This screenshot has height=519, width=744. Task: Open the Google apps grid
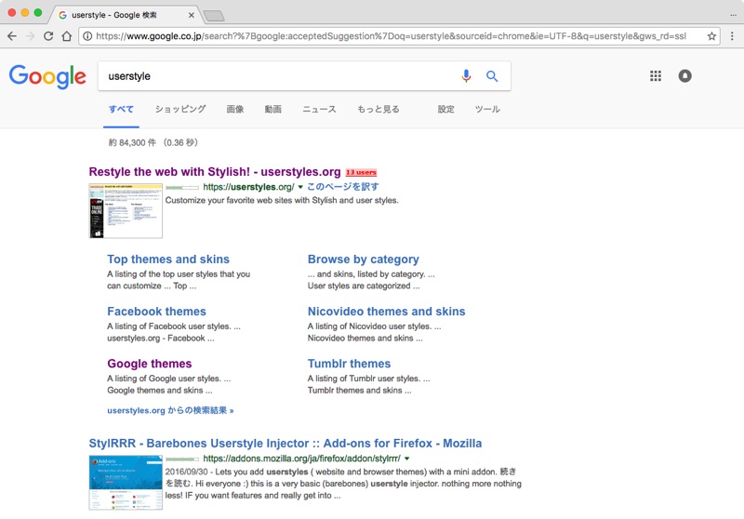pos(656,76)
